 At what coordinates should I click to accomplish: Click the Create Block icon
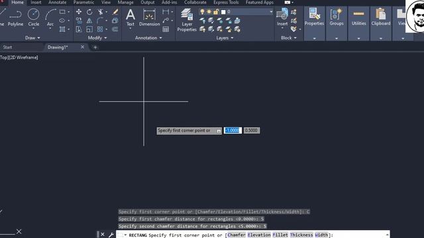click(293, 12)
